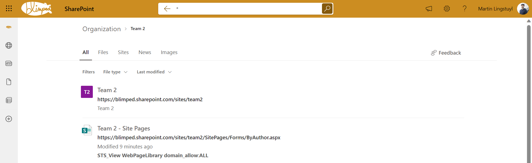Open the megaphone announcements icon
The image size is (532, 163).
point(429,9)
